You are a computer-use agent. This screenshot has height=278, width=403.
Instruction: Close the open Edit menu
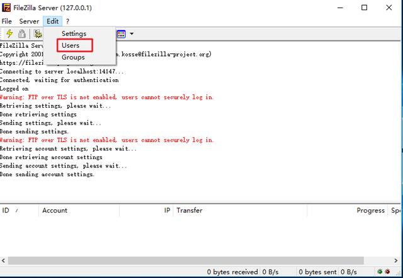pos(53,21)
